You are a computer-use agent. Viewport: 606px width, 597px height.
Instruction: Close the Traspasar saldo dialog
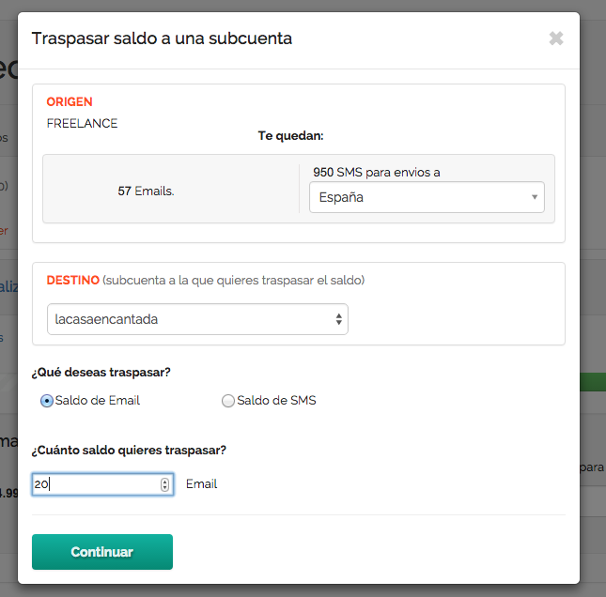[x=556, y=38]
